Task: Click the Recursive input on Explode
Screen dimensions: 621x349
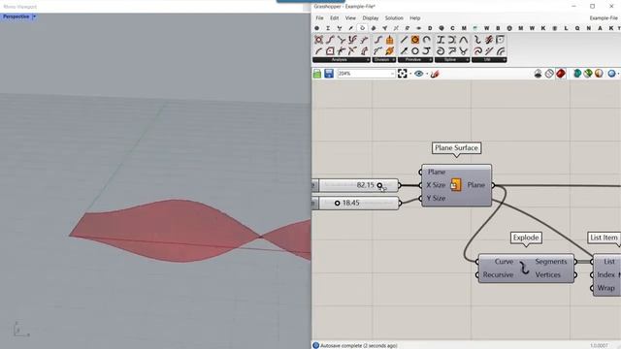Action: (x=498, y=274)
